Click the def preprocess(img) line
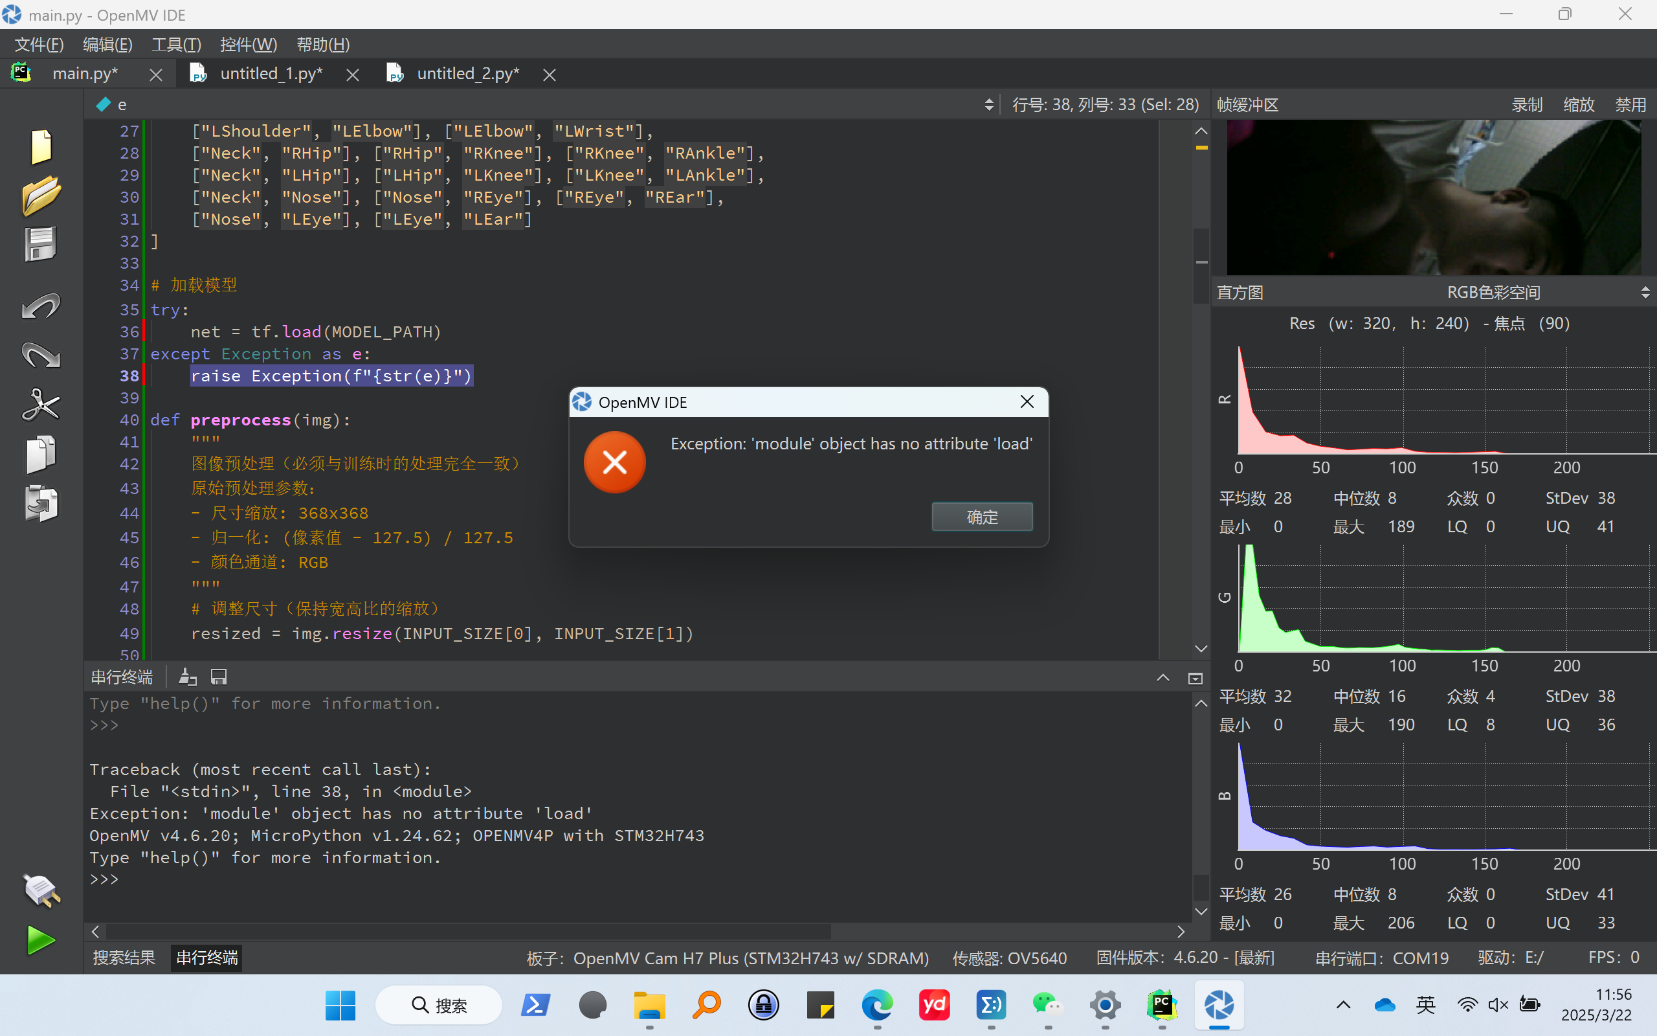The width and height of the screenshot is (1657, 1036). pyautogui.click(x=250, y=420)
